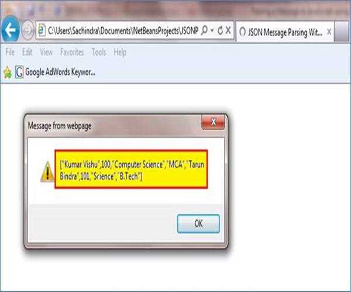Click the blue Back arrow button
351x292 pixels.
point(11,30)
